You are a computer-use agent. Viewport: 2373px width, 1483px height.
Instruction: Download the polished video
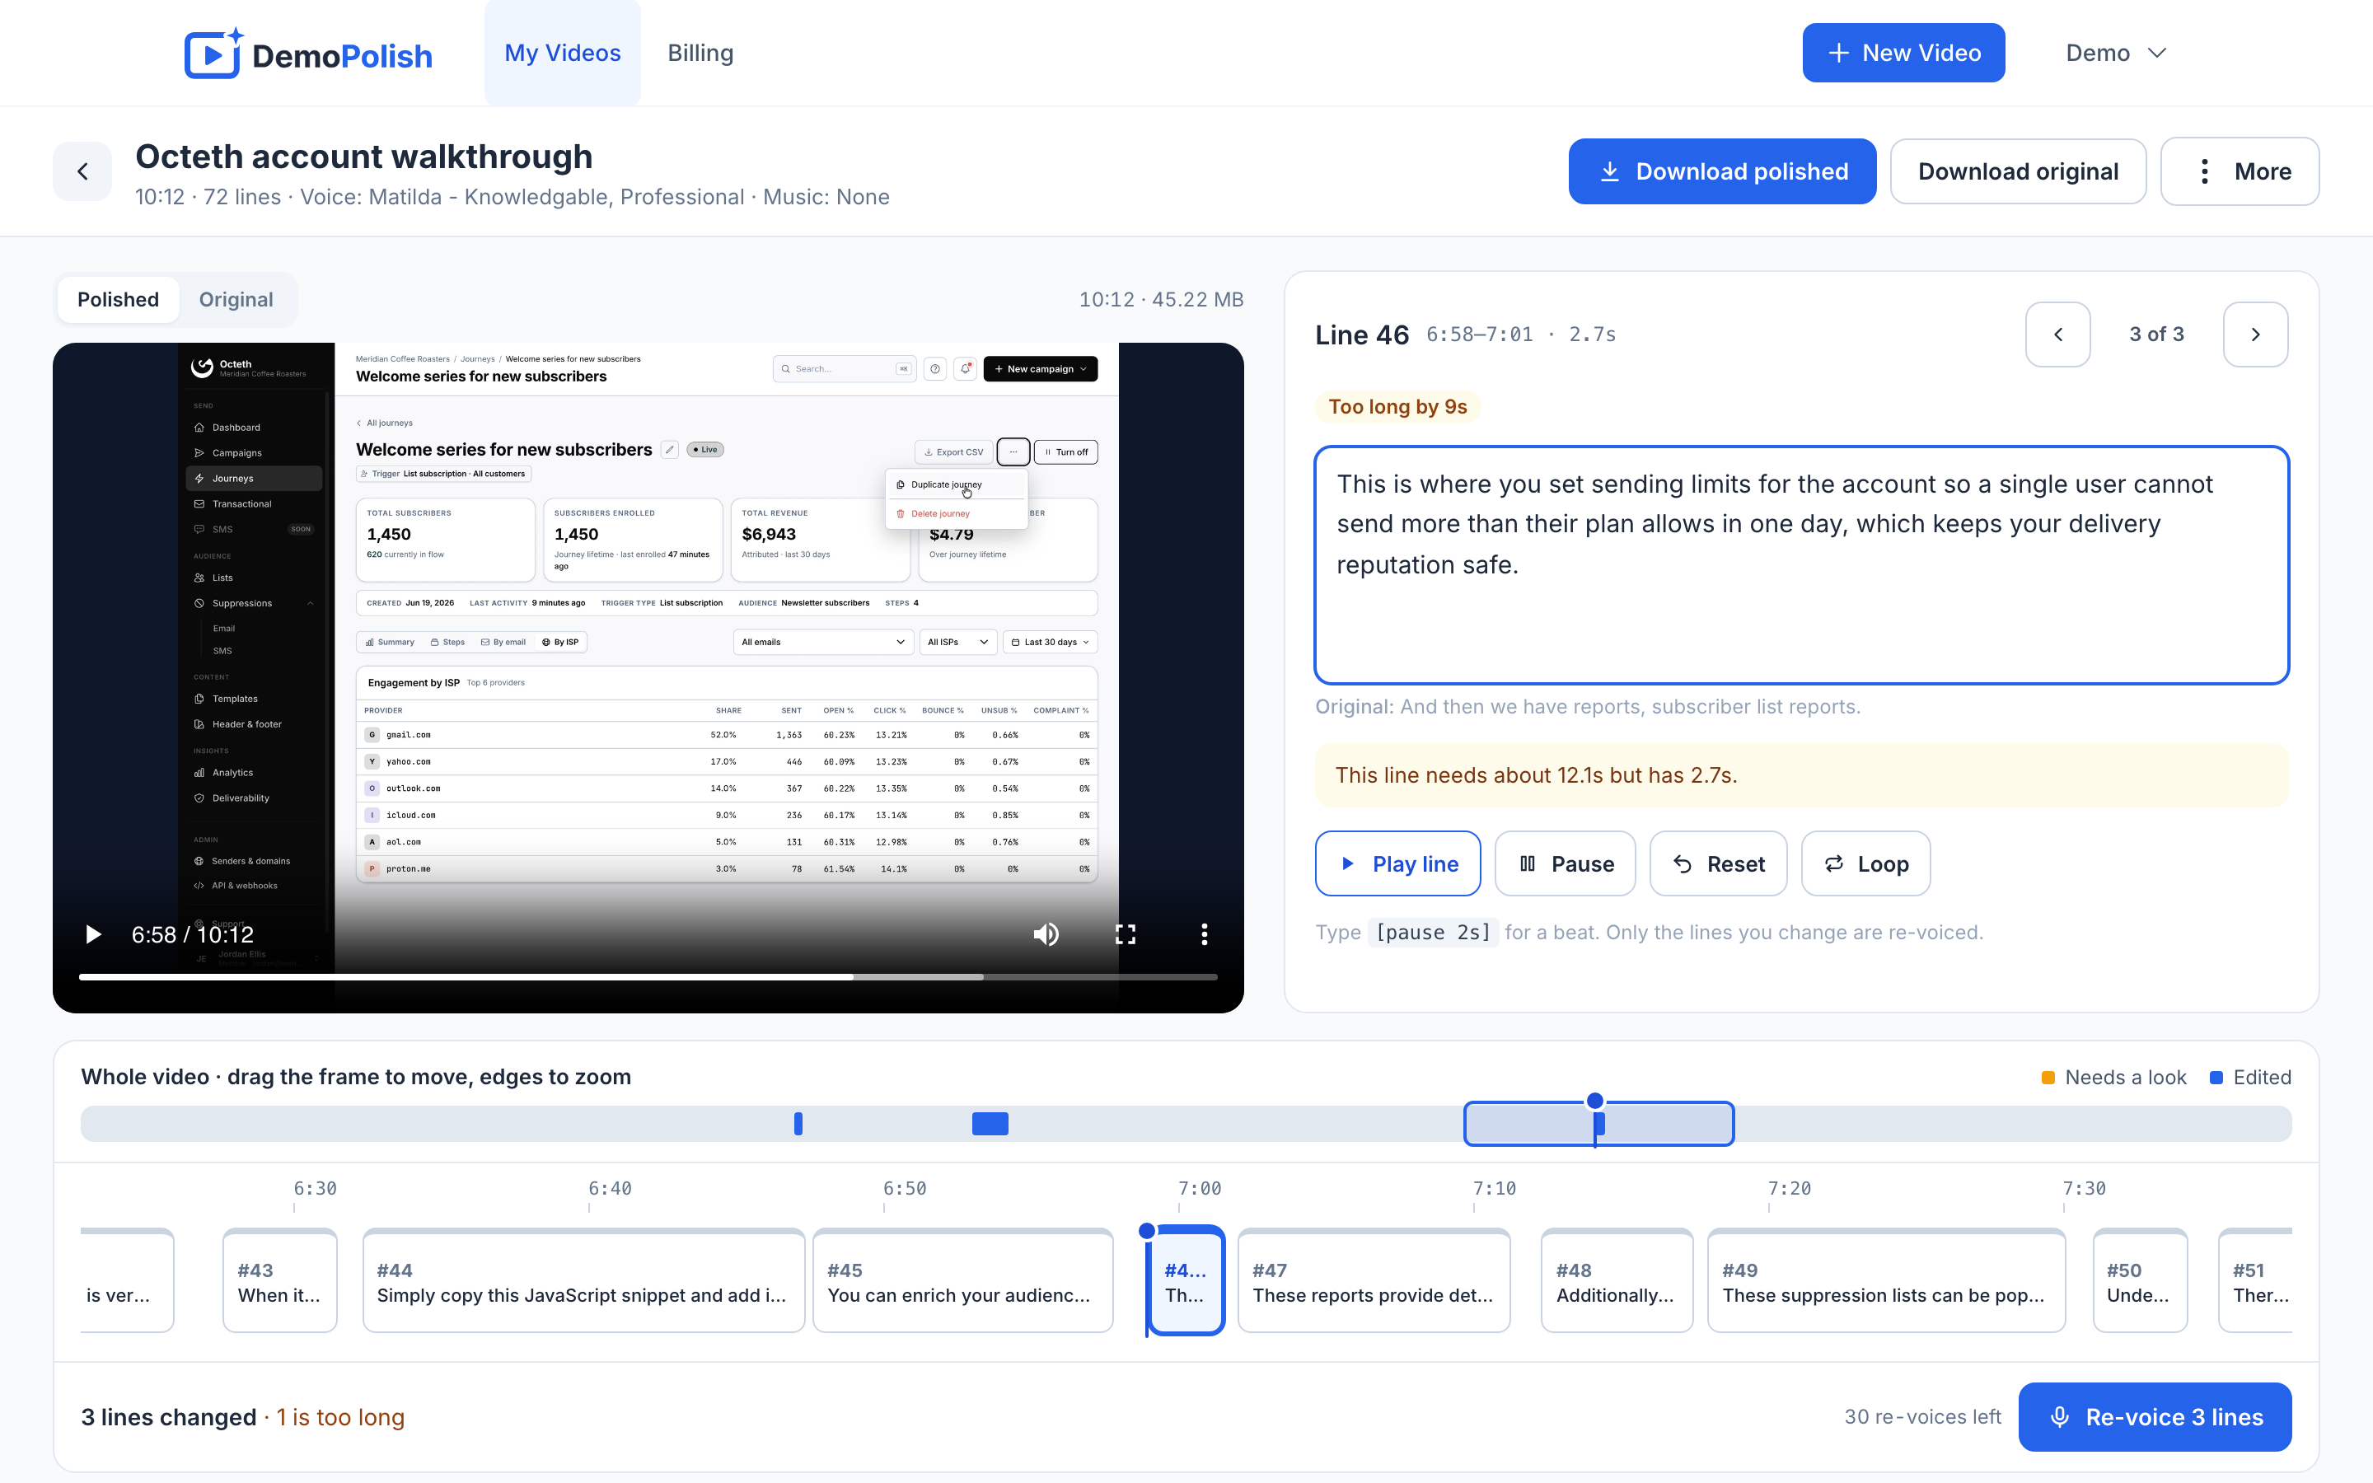tap(1722, 171)
